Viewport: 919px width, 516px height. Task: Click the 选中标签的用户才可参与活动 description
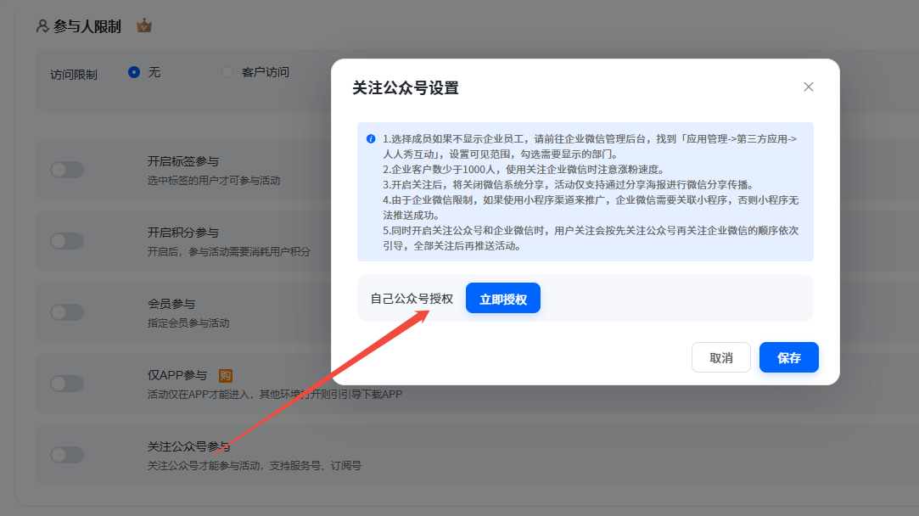(214, 181)
